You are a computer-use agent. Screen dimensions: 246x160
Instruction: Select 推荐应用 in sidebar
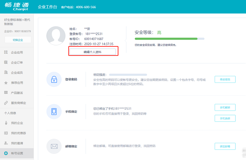17,83
